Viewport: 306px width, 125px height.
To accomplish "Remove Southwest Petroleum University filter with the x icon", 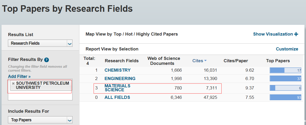I will 13,83.
